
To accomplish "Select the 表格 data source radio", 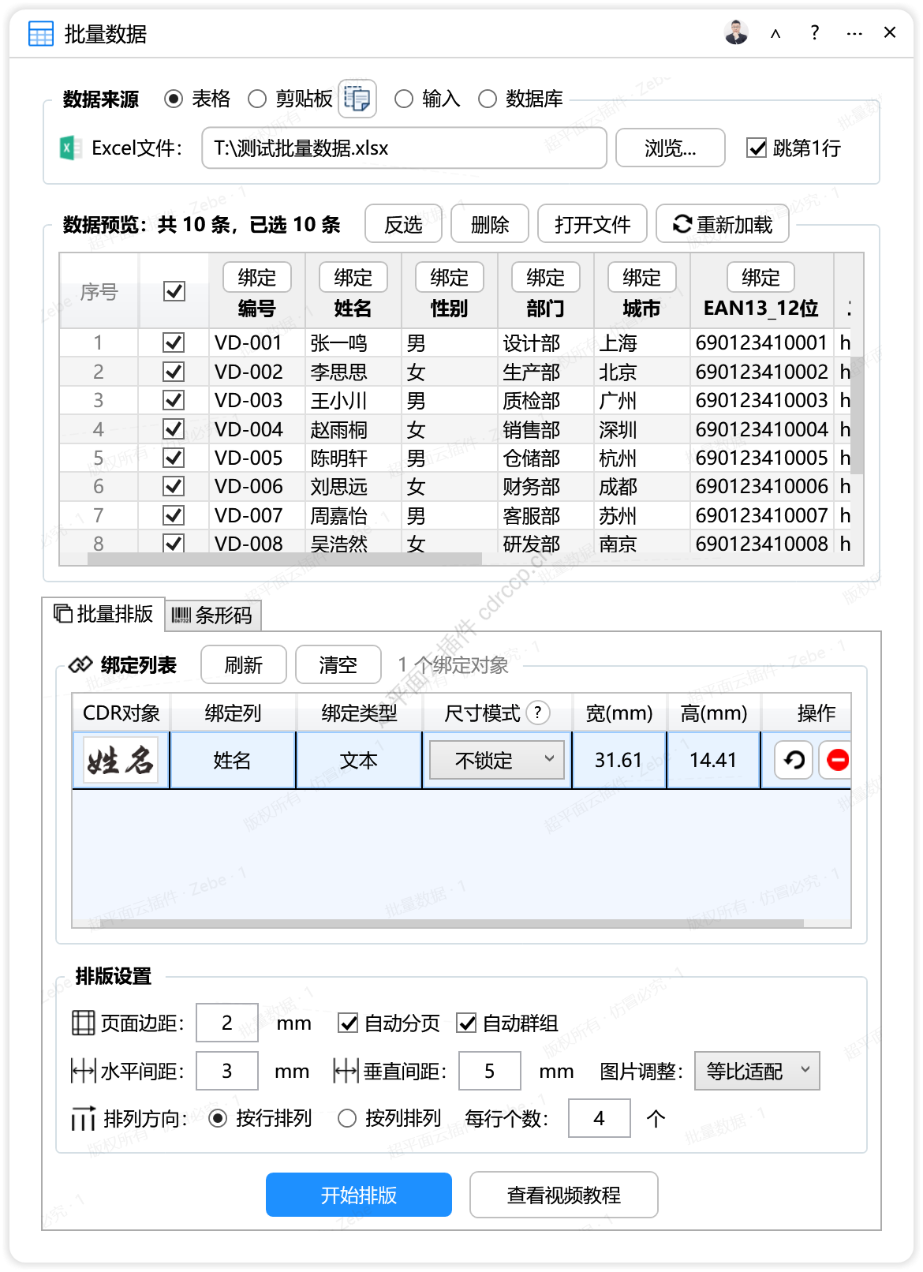I will point(174,99).
